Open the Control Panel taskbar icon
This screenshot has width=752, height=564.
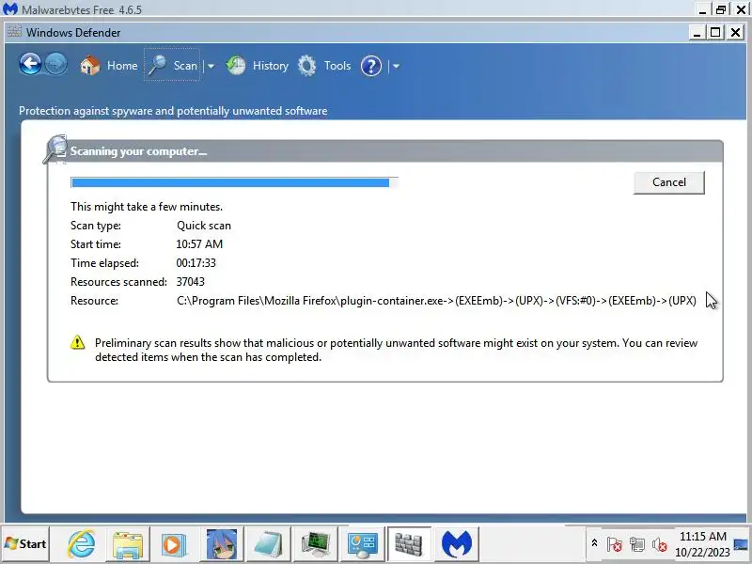coord(362,544)
